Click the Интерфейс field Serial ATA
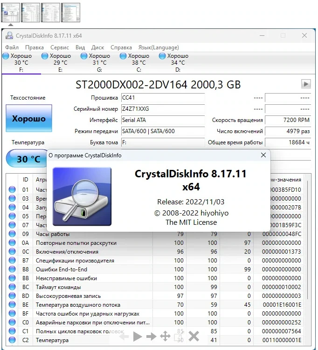The width and height of the screenshot is (318, 350). tap(163, 120)
